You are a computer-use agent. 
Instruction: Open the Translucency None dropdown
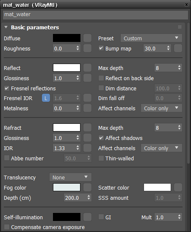click(70, 177)
